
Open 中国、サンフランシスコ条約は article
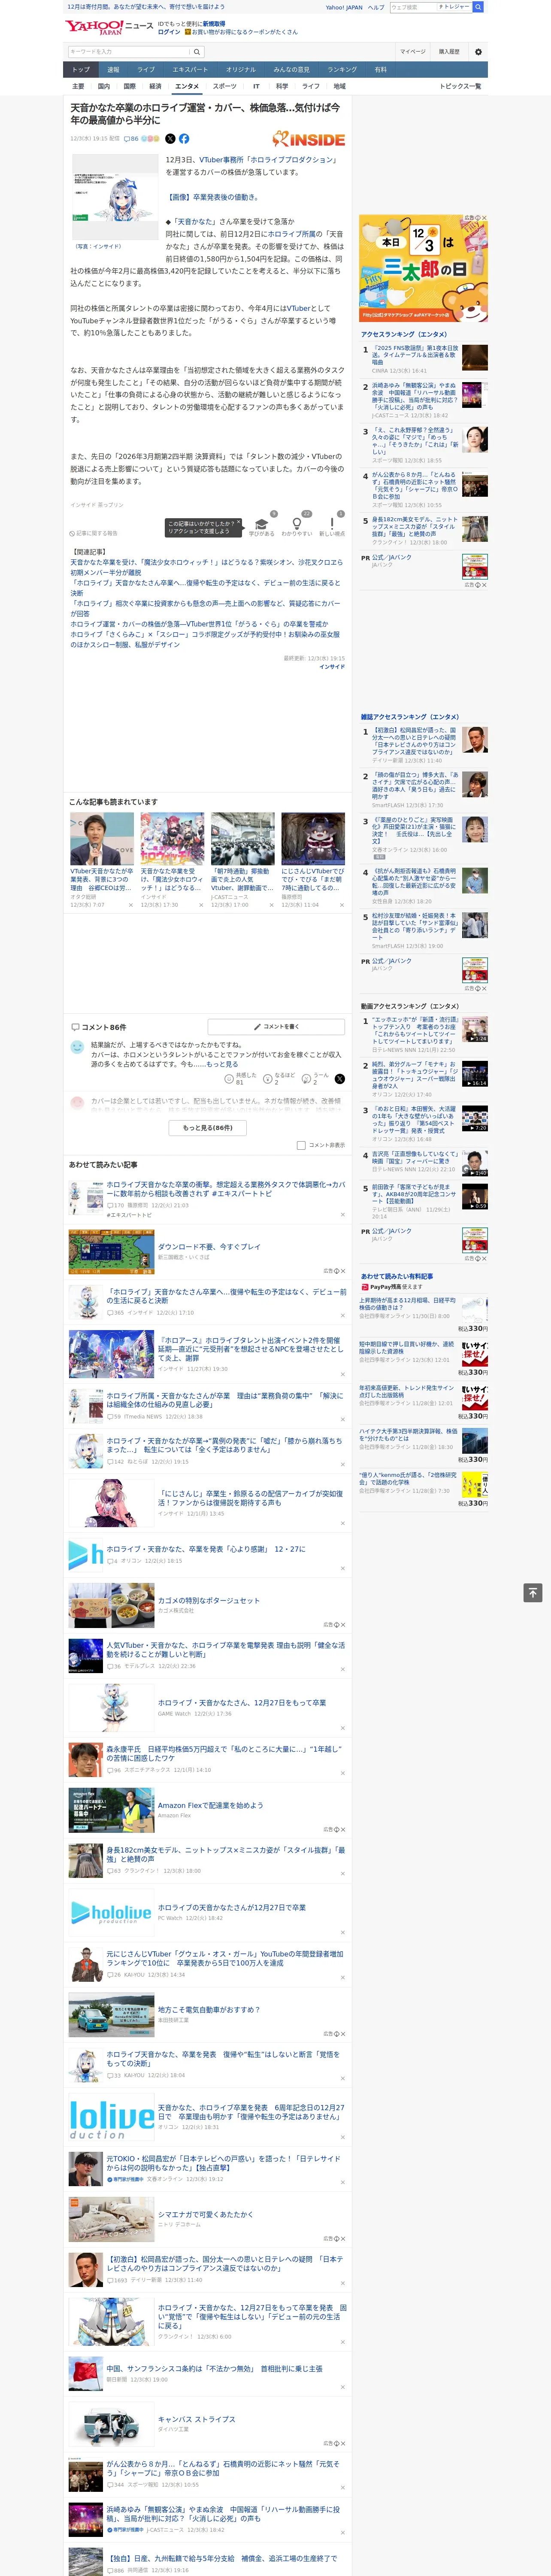click(x=214, y=2369)
